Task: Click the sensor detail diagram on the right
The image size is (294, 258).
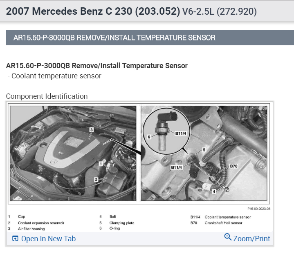Action: click(x=204, y=153)
